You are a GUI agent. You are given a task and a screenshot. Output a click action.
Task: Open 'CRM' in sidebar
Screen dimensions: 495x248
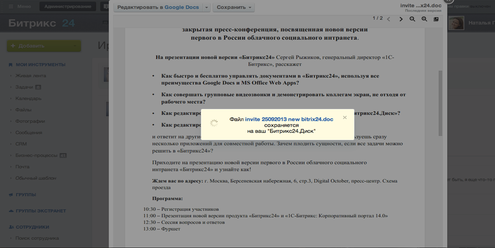(x=21, y=144)
